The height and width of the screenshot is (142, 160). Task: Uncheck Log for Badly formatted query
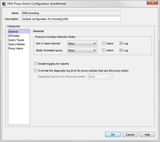121,50
